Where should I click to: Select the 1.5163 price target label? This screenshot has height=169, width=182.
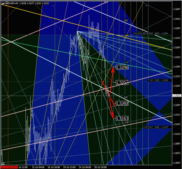pos(122,118)
